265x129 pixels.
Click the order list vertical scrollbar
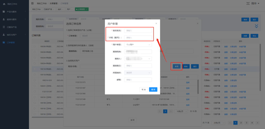(x=260, y=67)
